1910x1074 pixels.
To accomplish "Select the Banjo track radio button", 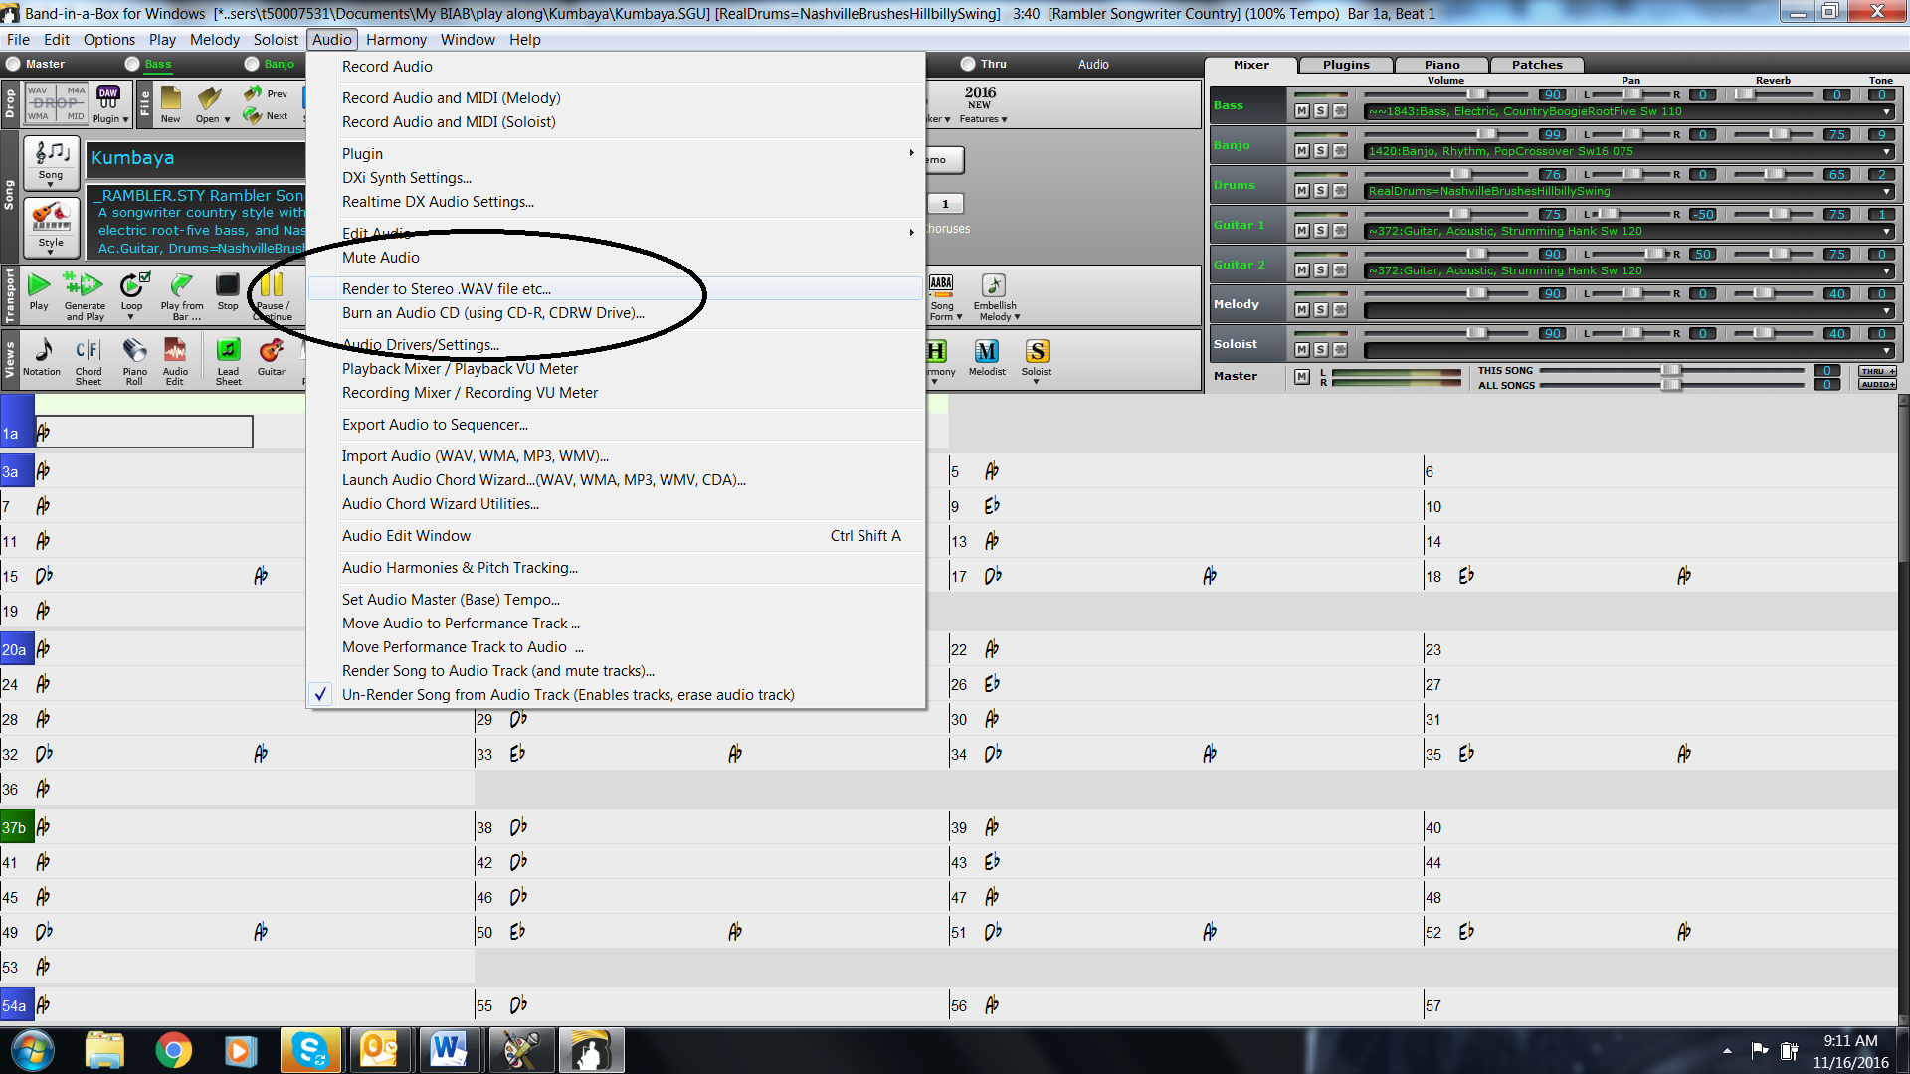I will point(252,64).
